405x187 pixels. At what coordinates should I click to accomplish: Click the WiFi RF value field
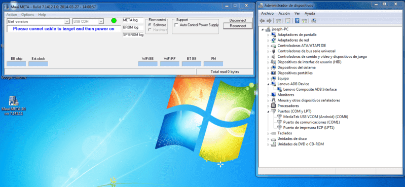(169, 64)
